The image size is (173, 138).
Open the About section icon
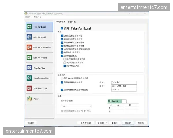tap(29, 99)
